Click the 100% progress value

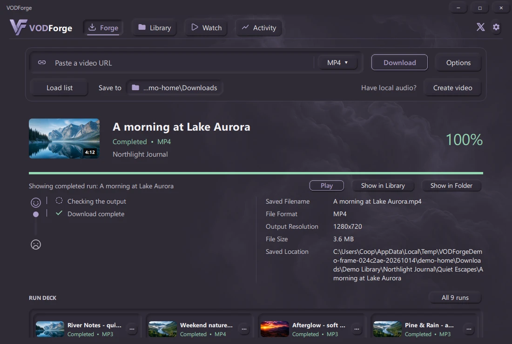(464, 140)
